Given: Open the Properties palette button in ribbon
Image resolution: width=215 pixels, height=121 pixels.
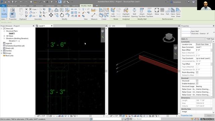Looking at the screenshot, I should click(12, 15).
